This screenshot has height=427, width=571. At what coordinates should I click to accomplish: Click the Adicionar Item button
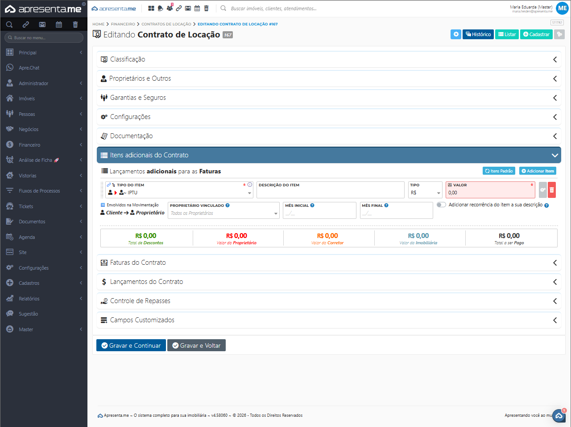coord(538,171)
